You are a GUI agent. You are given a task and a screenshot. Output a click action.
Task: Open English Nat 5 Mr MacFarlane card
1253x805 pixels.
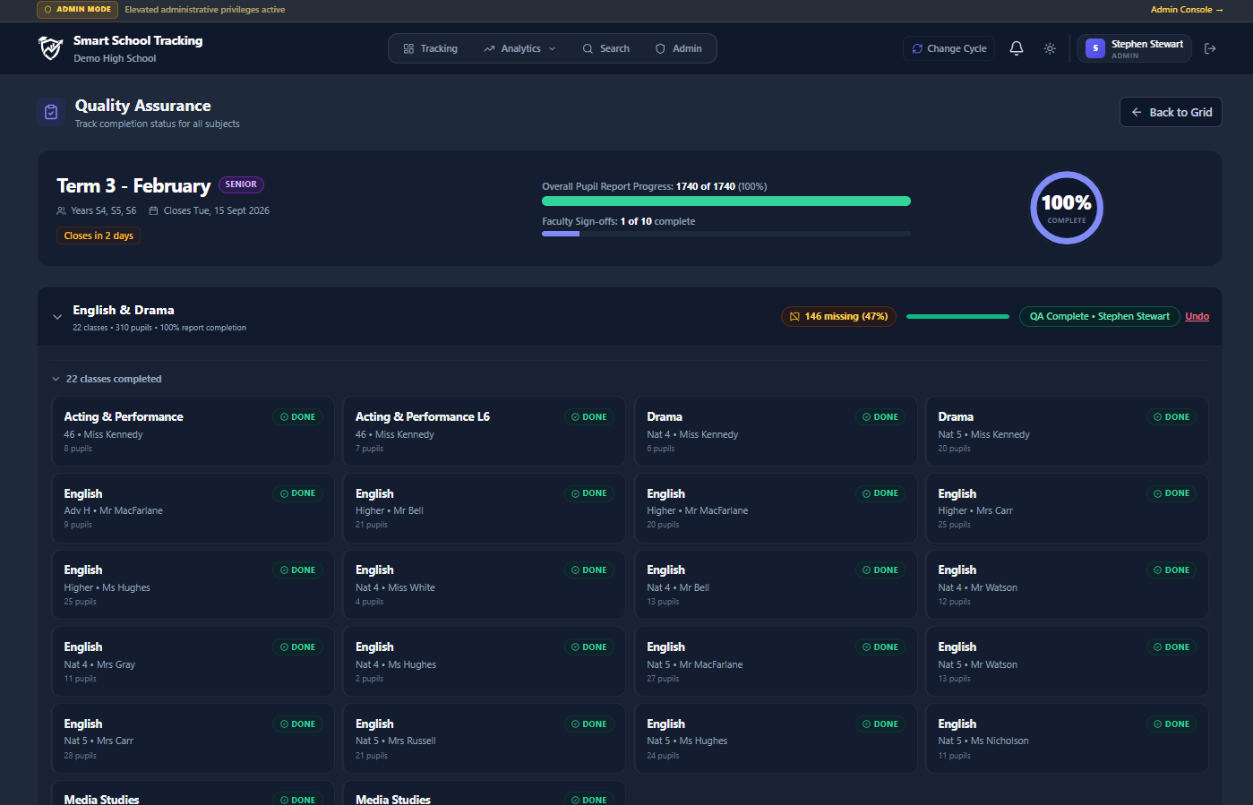coord(776,662)
